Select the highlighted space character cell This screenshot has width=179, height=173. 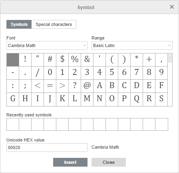coord(13,60)
